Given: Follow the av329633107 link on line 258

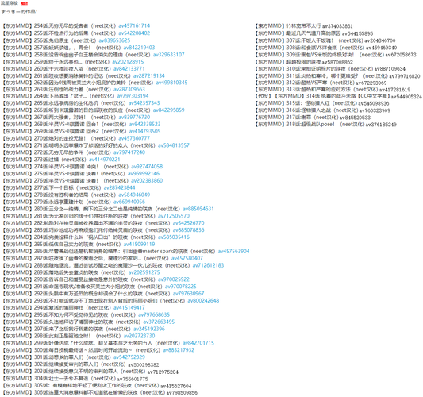Looking at the screenshot, I should pos(169,55).
